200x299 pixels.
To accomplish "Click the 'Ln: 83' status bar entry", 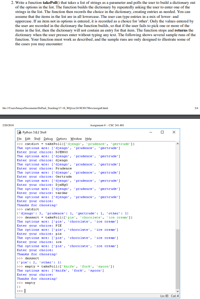I will click(164, 296).
